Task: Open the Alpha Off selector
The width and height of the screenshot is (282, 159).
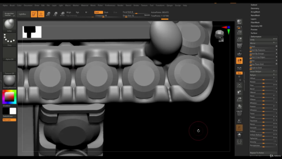Action: (x=9, y=53)
